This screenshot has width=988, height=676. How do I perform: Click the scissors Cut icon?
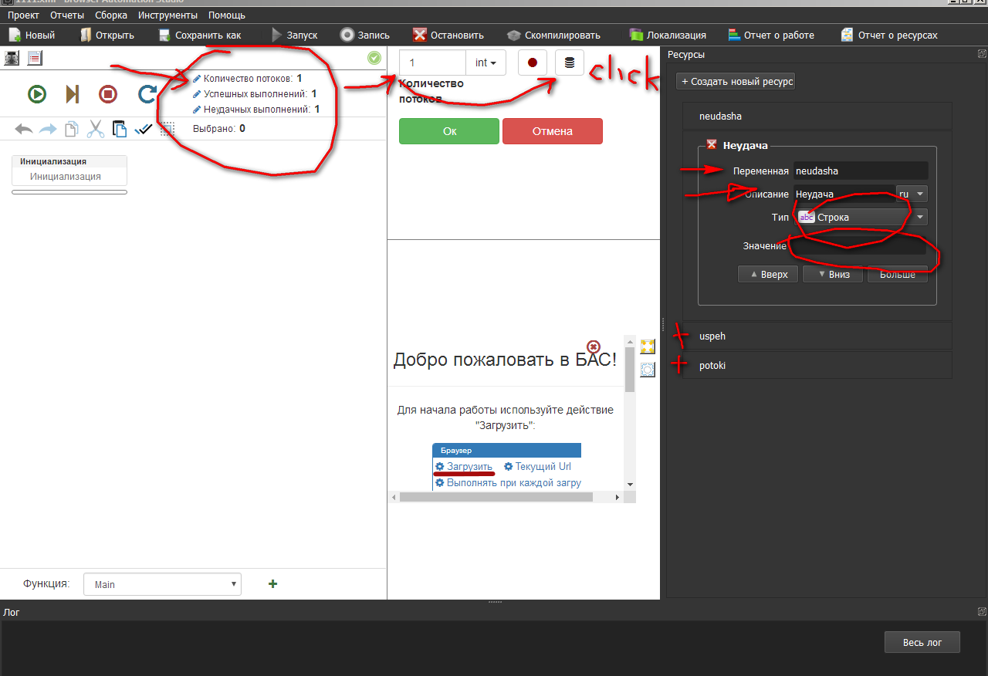click(x=95, y=129)
